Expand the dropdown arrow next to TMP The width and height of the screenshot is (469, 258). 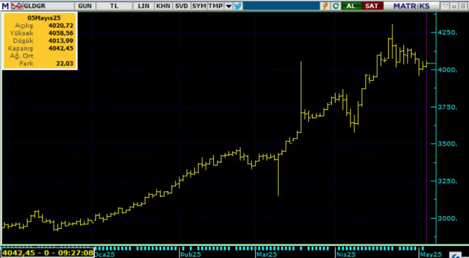click(x=229, y=6)
